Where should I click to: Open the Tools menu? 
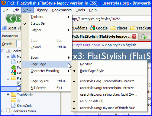[x=80, y=10]
